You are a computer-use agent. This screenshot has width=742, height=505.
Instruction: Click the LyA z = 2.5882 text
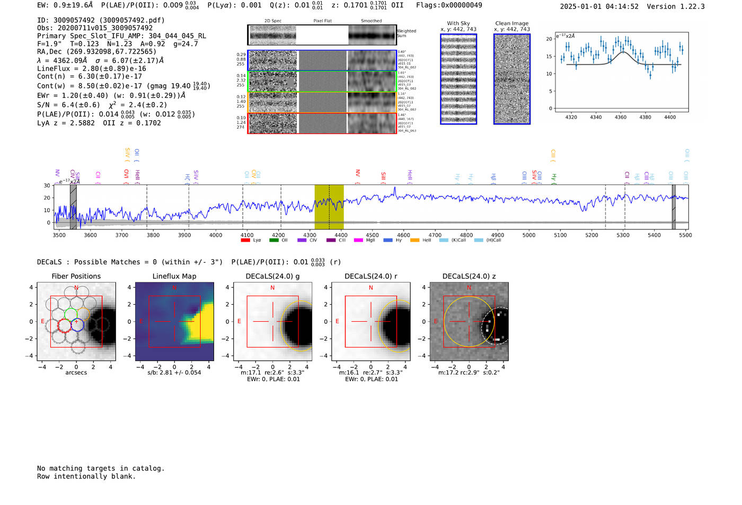[x=66, y=123]
